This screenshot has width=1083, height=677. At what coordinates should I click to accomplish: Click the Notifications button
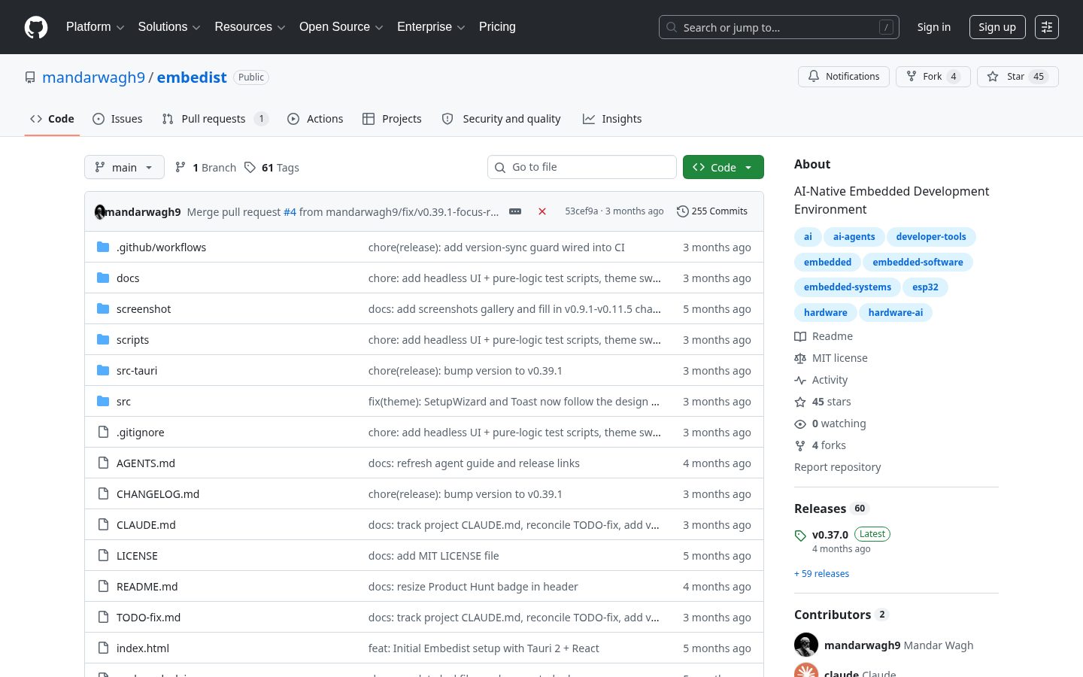(844, 77)
